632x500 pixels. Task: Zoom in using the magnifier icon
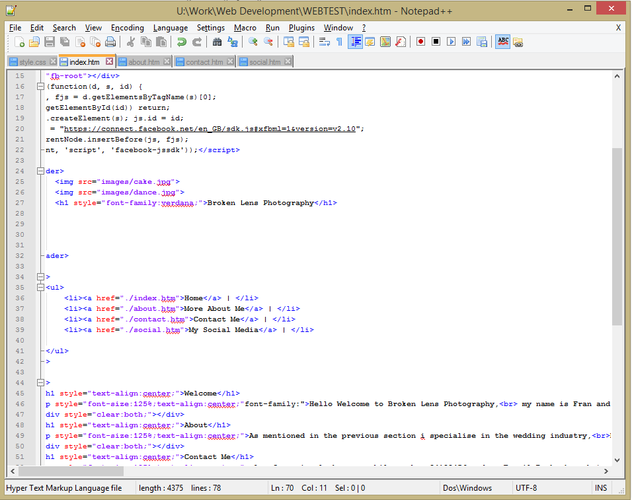pos(253,41)
